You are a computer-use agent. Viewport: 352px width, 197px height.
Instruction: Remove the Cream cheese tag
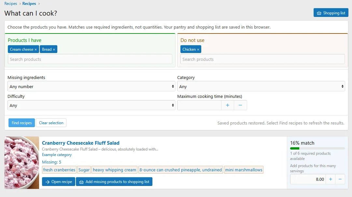pos(35,49)
